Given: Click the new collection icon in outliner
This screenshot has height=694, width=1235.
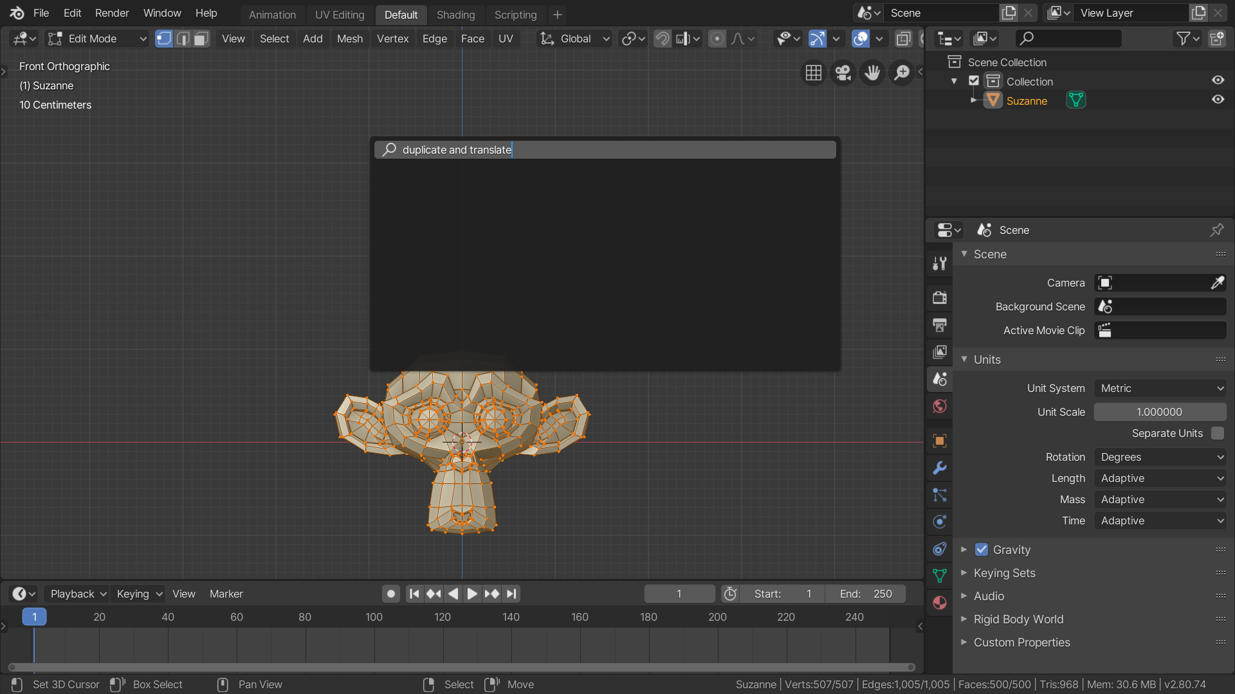Looking at the screenshot, I should 1217,39.
